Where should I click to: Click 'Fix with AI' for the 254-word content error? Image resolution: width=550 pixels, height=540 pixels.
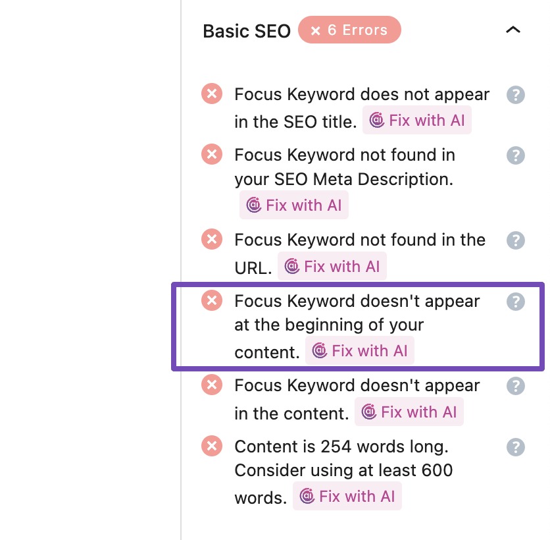347,496
